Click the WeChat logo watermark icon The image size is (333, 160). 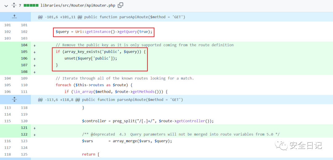282,145
